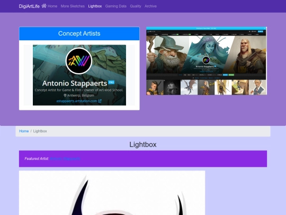Screen dimensions: 286x215
Task: Click the 'Featured Artist:' label
Action: [37, 159]
